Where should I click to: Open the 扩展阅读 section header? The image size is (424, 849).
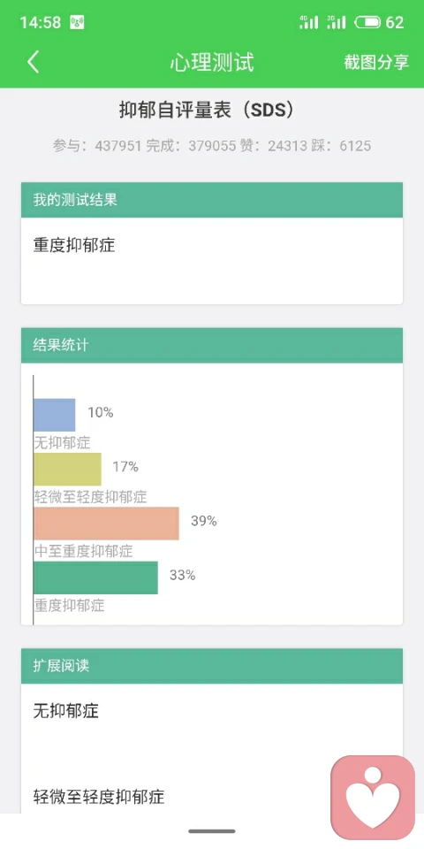coord(212,666)
